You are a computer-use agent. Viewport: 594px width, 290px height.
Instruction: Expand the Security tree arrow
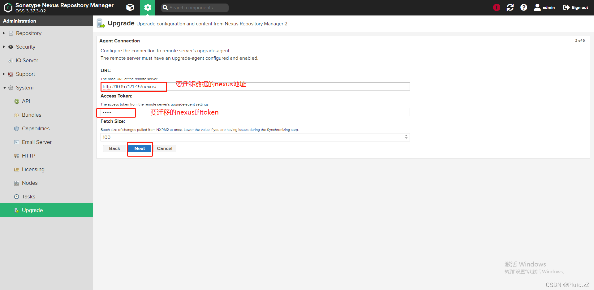click(4, 47)
